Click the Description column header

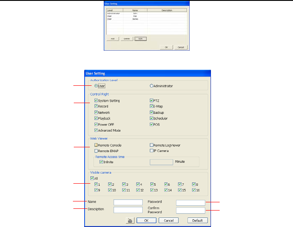pos(167,10)
